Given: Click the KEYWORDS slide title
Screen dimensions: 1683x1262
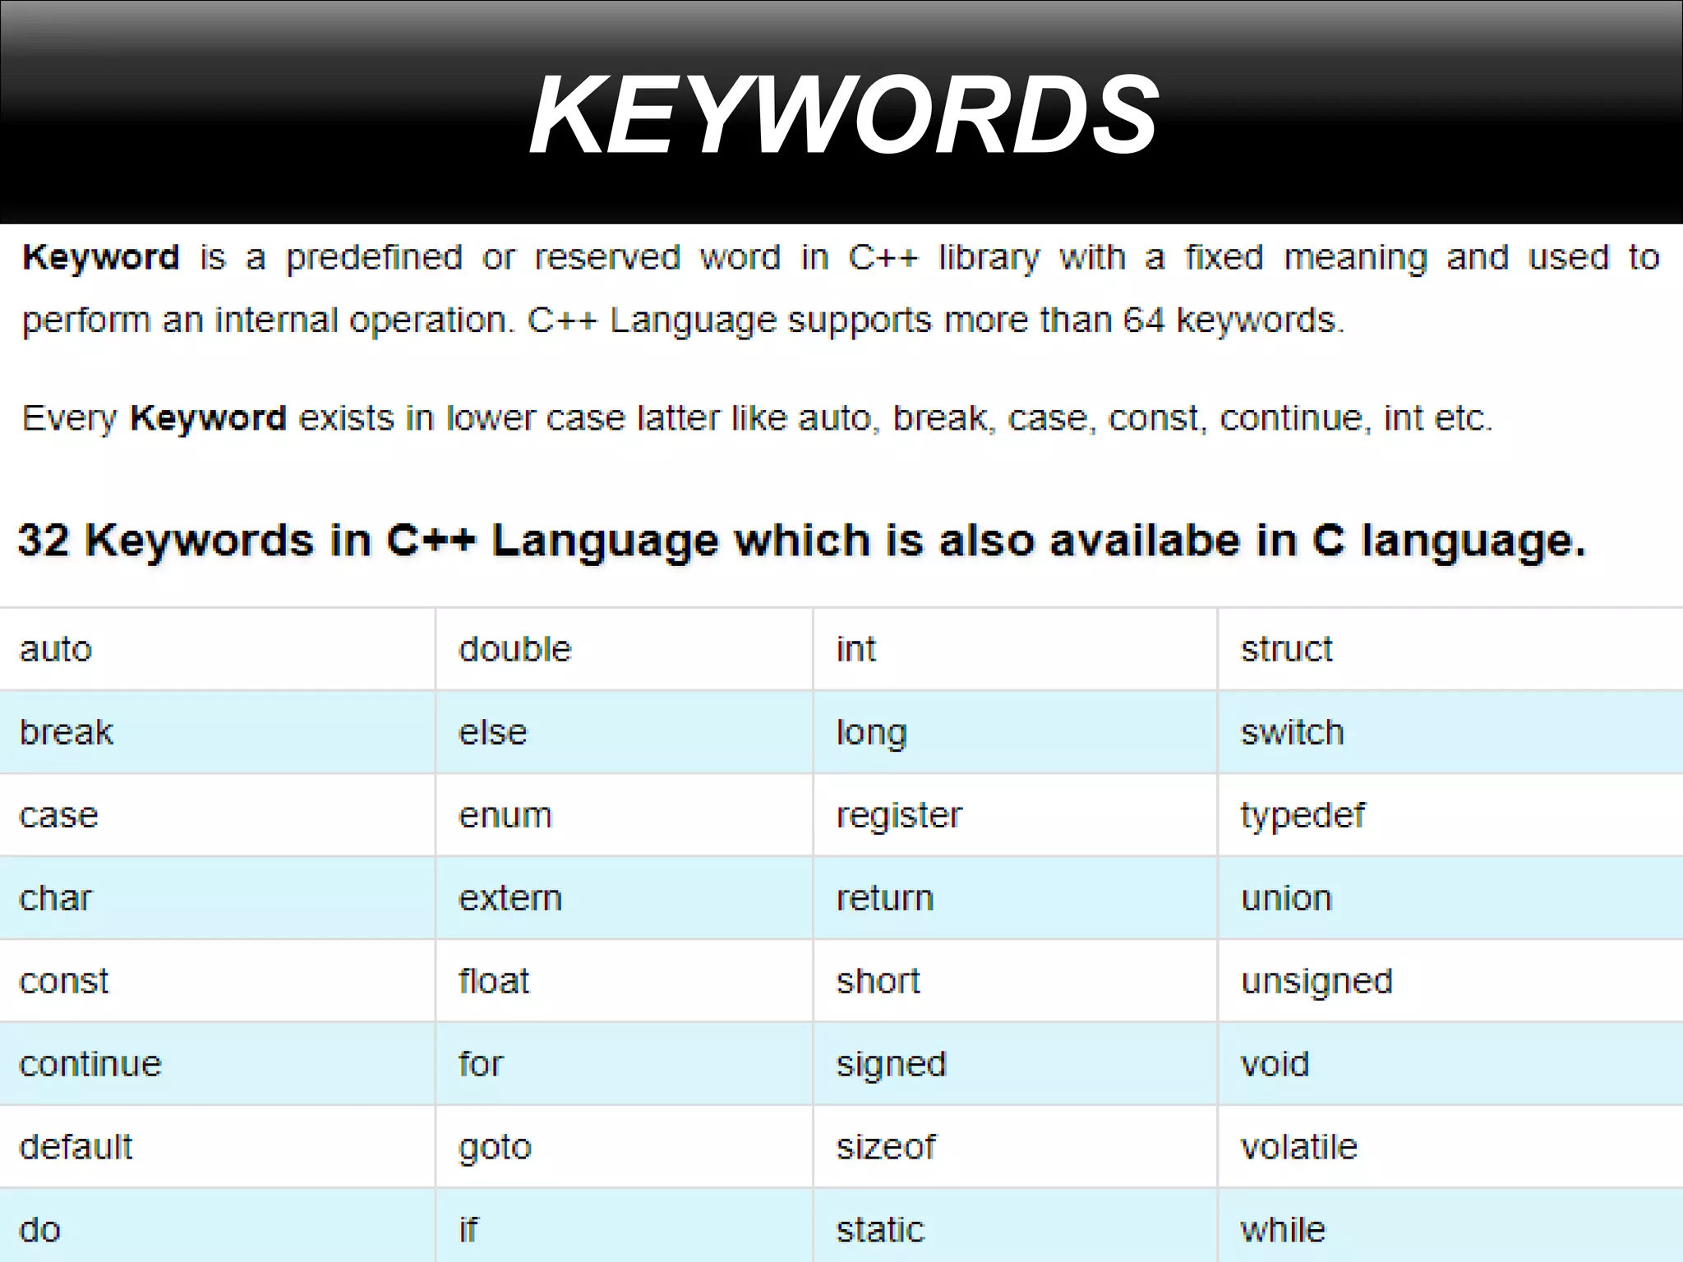Looking at the screenshot, I should tap(843, 113).
